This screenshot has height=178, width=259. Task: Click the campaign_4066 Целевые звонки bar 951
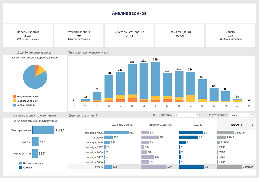116,133
